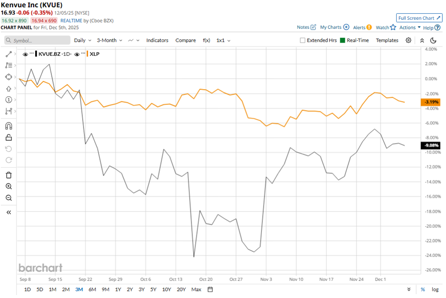Open the 1x1 layout dropdown

point(223,40)
